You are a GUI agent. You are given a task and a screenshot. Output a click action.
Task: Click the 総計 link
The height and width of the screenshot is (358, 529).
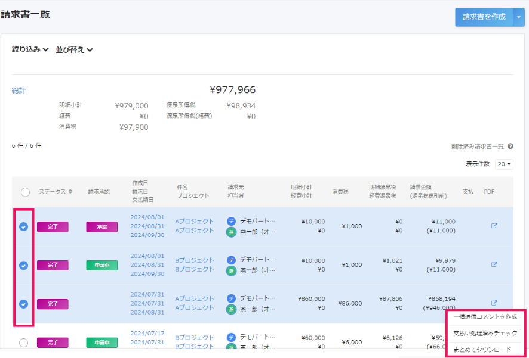19,90
